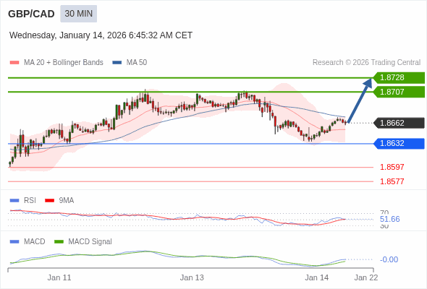
Task: Click the Jan 14 date axis label
Action: pyautogui.click(x=317, y=277)
